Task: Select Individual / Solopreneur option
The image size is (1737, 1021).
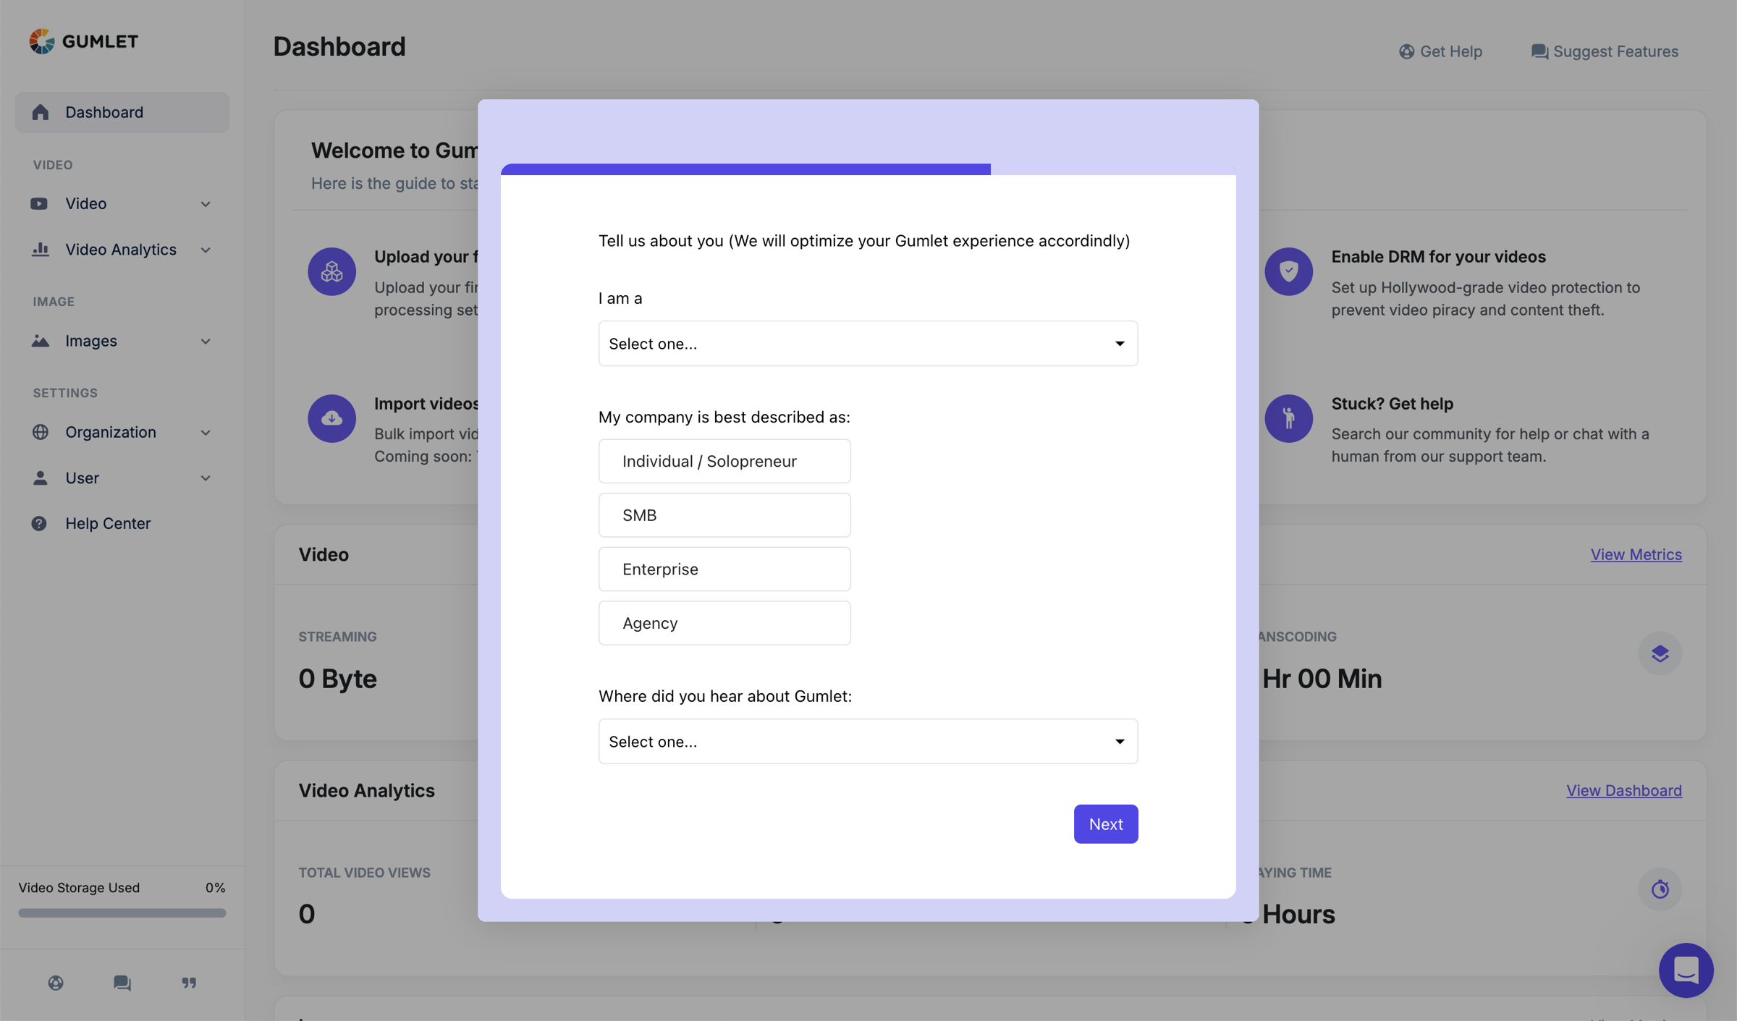Action: (x=724, y=461)
